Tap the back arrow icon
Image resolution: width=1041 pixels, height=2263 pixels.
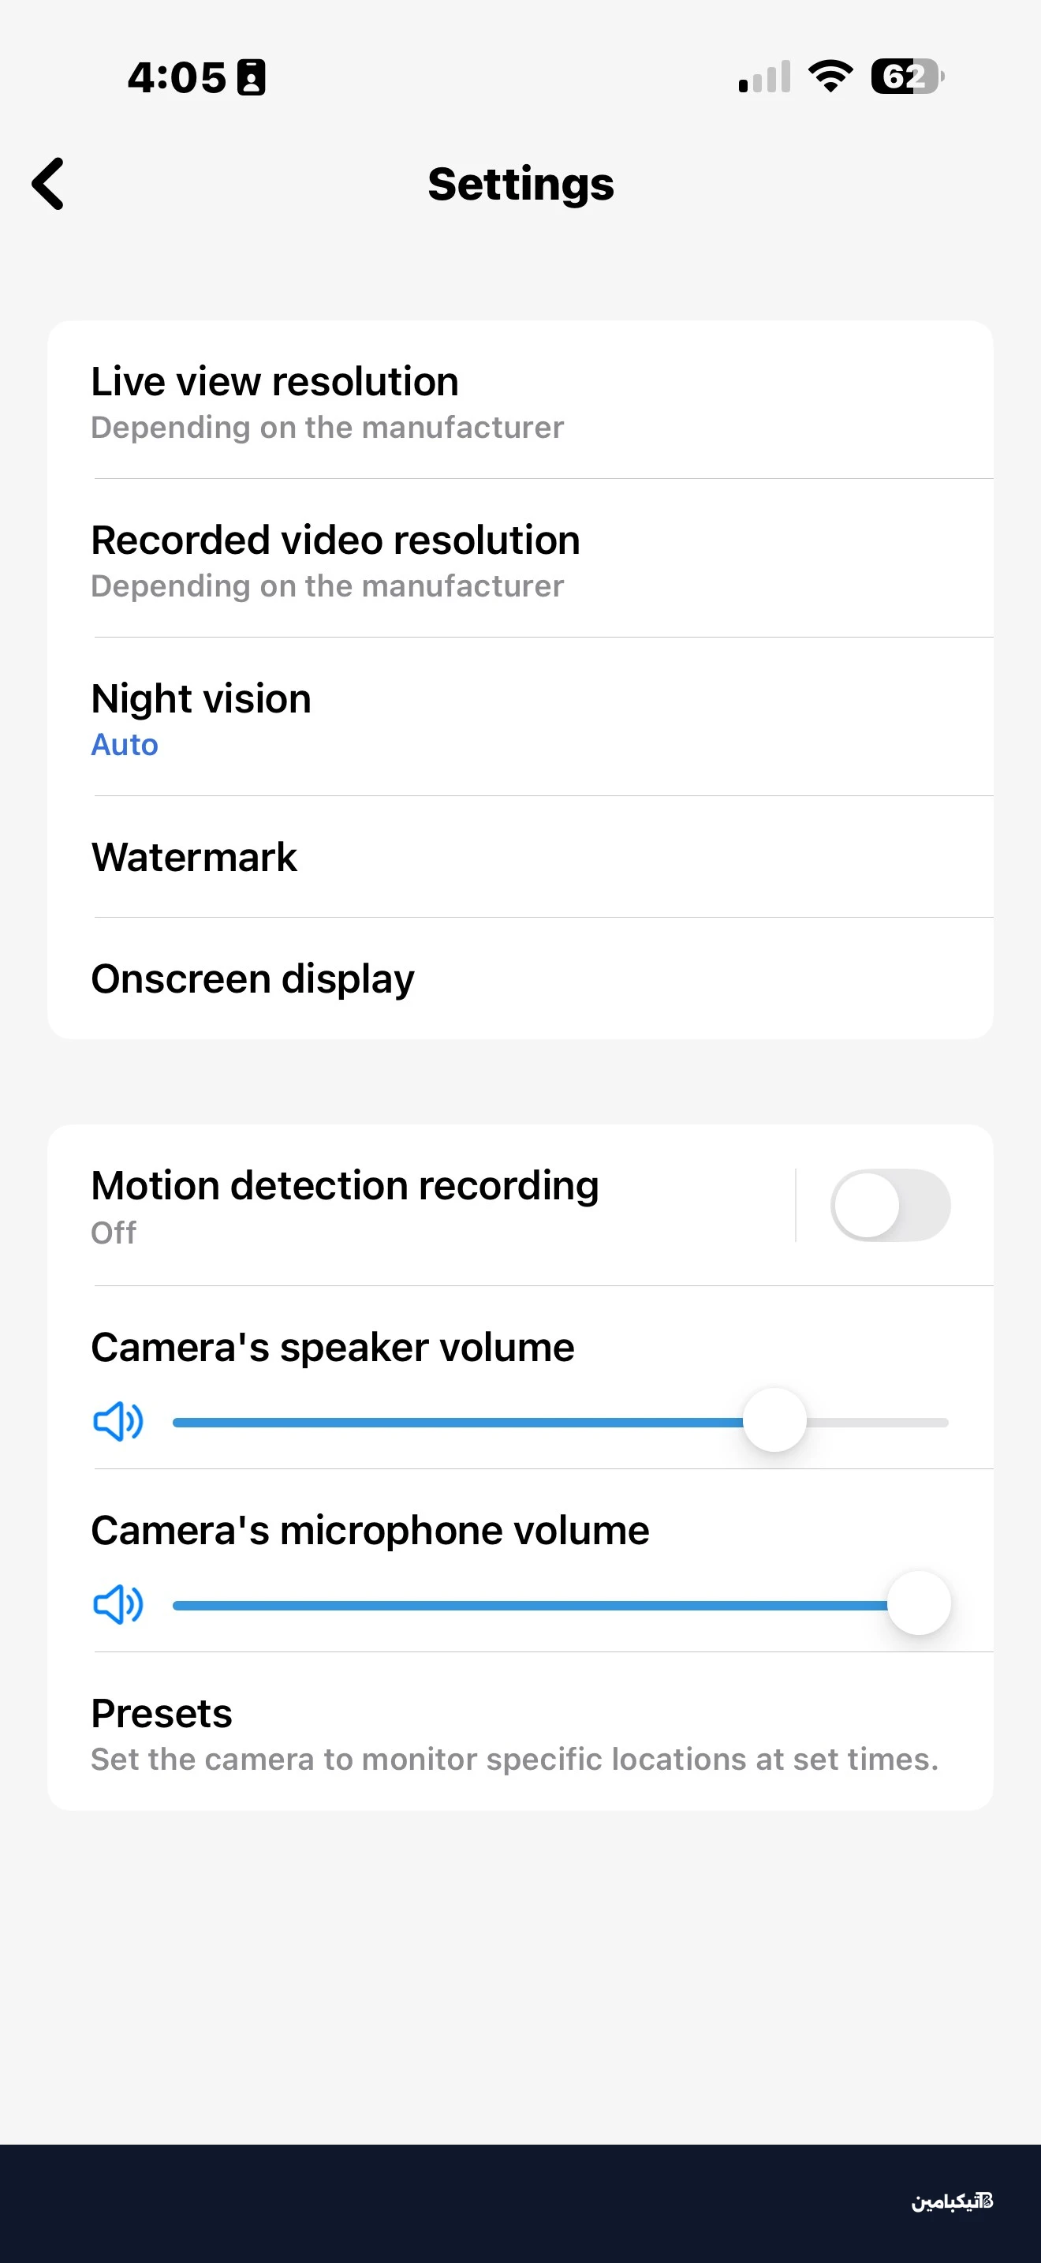click(48, 184)
